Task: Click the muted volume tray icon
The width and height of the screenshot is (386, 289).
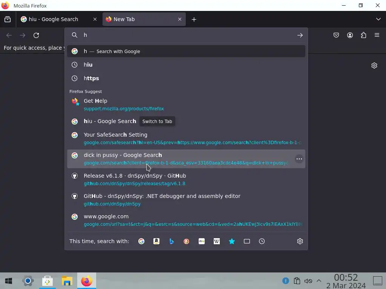Action: tap(308, 281)
